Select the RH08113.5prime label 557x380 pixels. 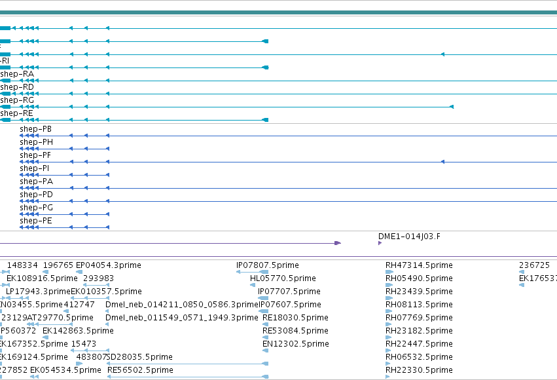click(x=419, y=305)
